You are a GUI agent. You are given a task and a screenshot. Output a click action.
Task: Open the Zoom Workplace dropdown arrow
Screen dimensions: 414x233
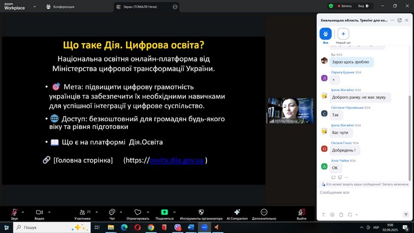(x=34, y=7)
